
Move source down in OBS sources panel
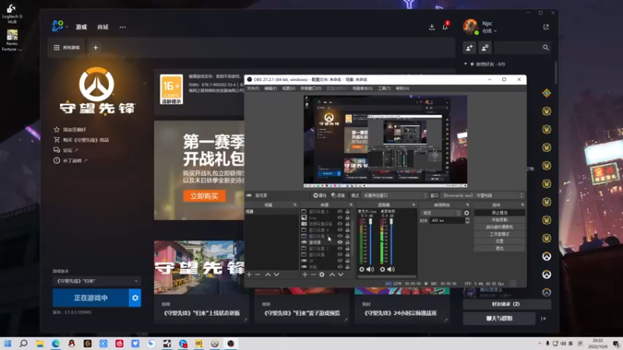[340, 275]
